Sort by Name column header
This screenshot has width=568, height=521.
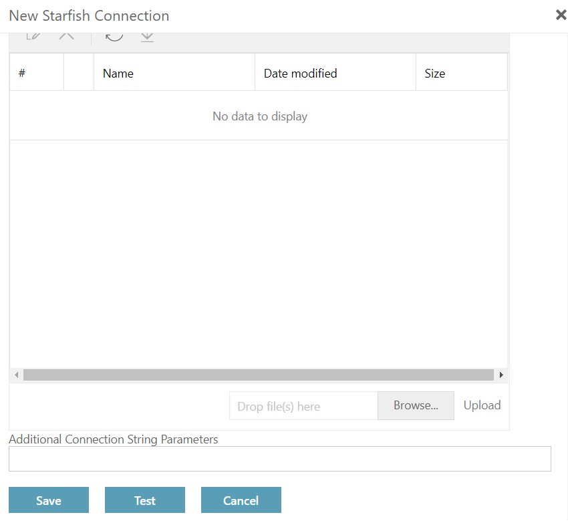pos(174,74)
